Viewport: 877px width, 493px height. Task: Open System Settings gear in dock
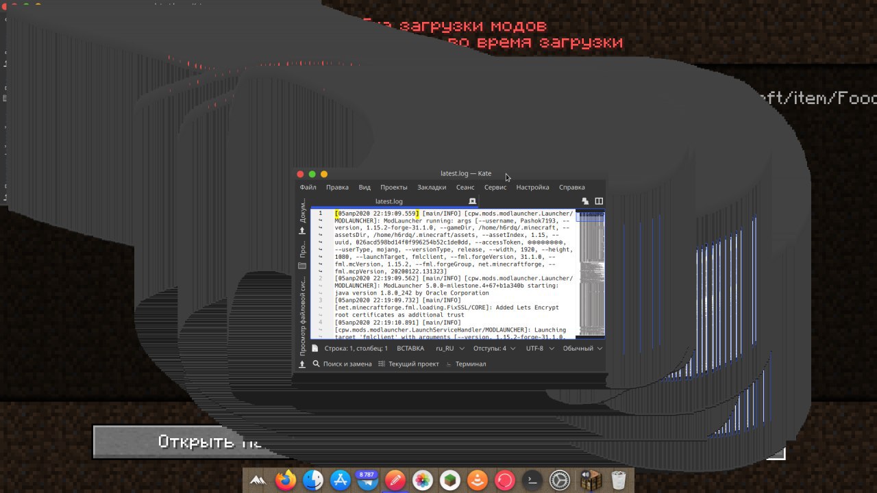[560, 481]
